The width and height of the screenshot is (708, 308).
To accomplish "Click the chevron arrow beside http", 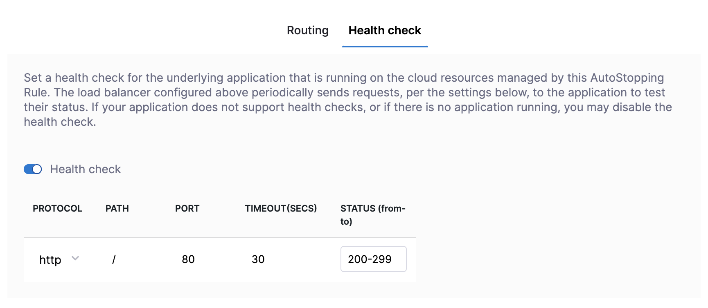I will click(x=75, y=259).
